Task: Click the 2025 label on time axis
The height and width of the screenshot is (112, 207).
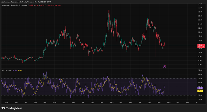Action: coord(112,102)
